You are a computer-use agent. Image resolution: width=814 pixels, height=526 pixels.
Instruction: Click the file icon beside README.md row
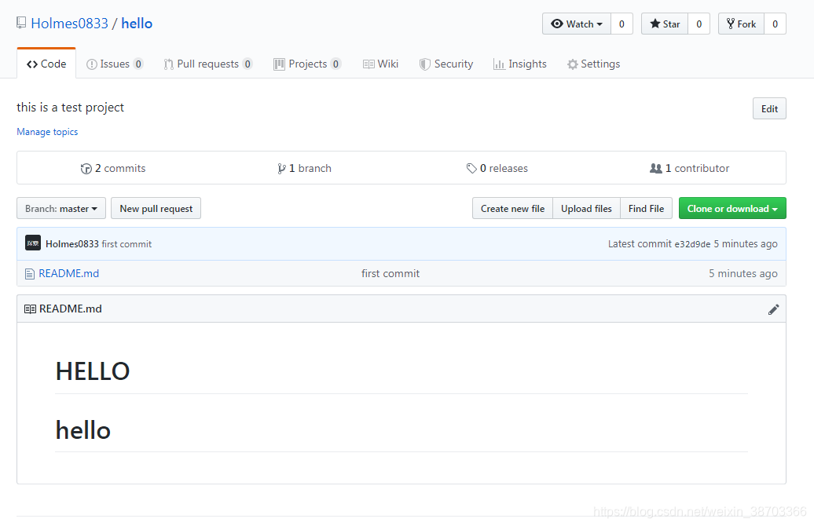point(30,274)
